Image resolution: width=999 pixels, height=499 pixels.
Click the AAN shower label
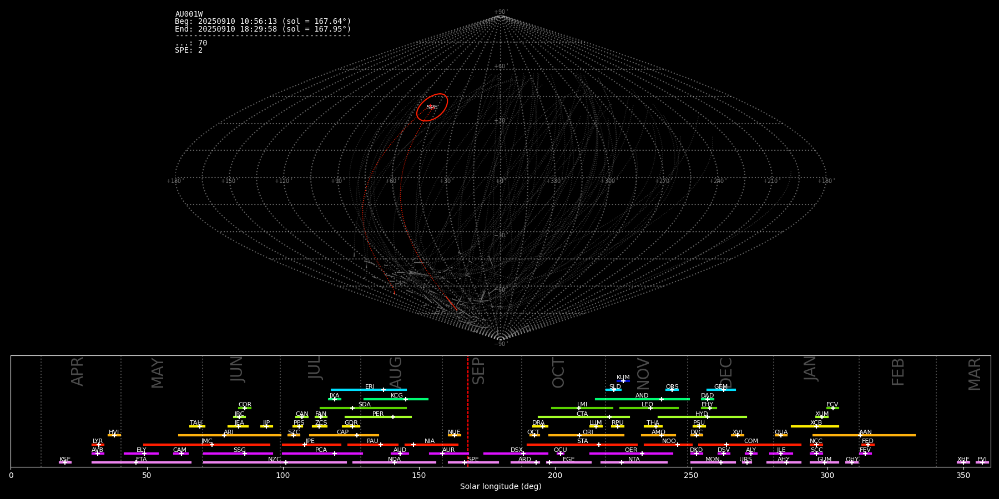(x=865, y=432)
